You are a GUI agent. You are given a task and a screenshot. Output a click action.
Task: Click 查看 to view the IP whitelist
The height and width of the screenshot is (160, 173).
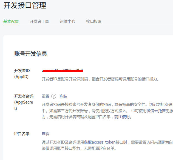[46, 134]
